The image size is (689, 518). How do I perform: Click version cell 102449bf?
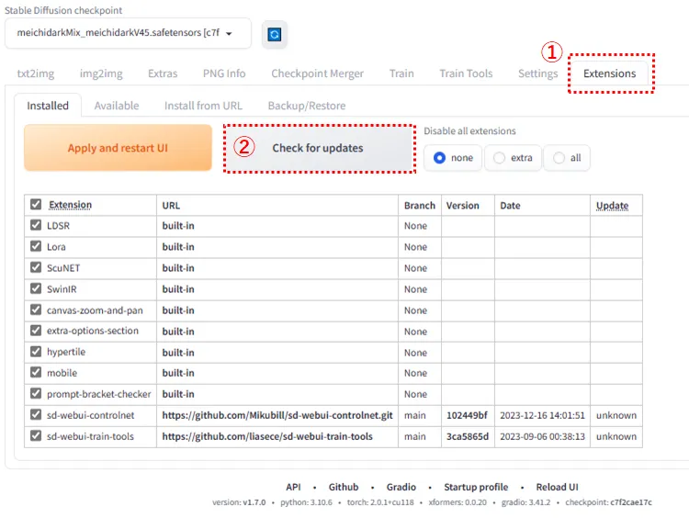pyautogui.click(x=467, y=415)
